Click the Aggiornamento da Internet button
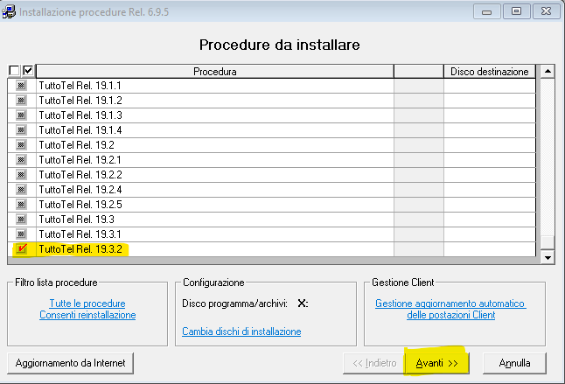 tap(70, 363)
